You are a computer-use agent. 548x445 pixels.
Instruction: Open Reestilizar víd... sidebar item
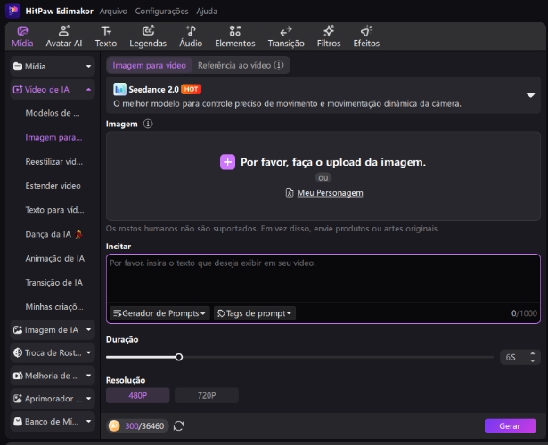pos(53,162)
